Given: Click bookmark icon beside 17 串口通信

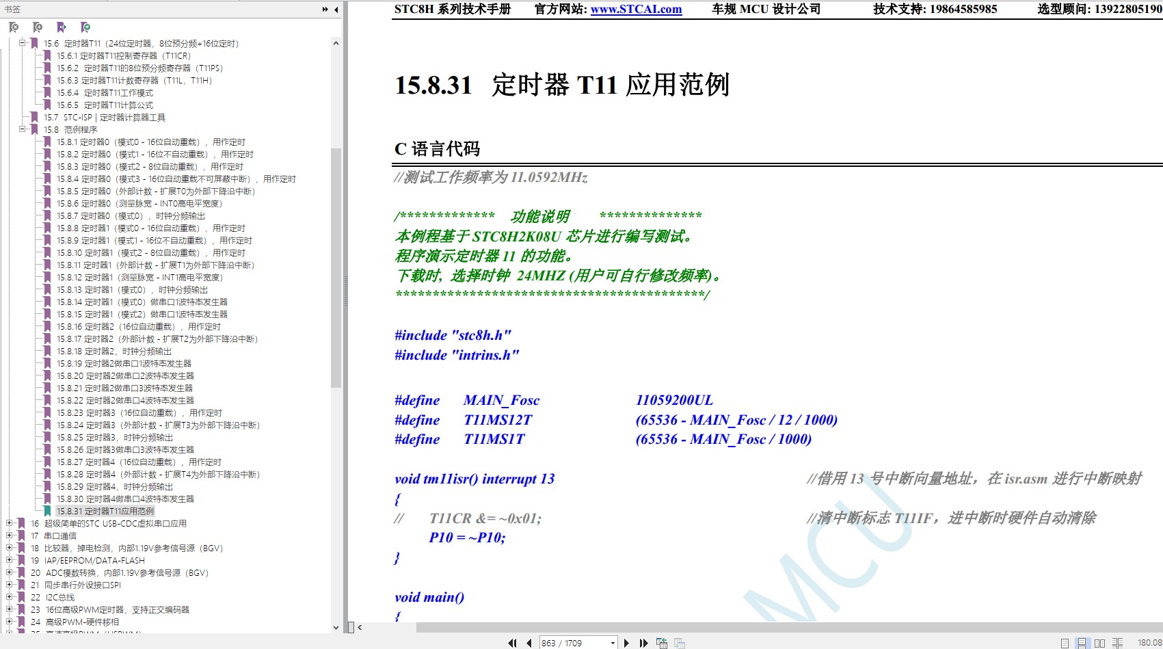Looking at the screenshot, I should tap(21, 536).
